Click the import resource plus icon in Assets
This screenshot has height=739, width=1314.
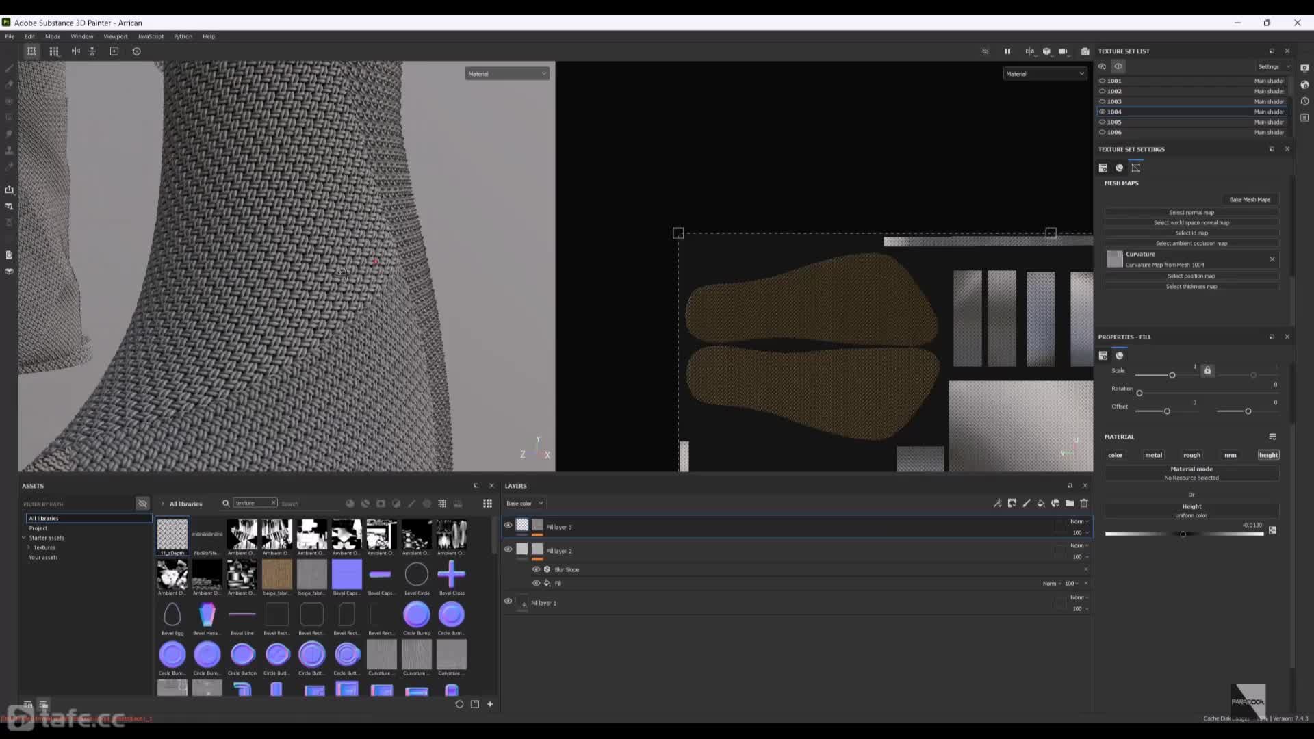coord(490,704)
